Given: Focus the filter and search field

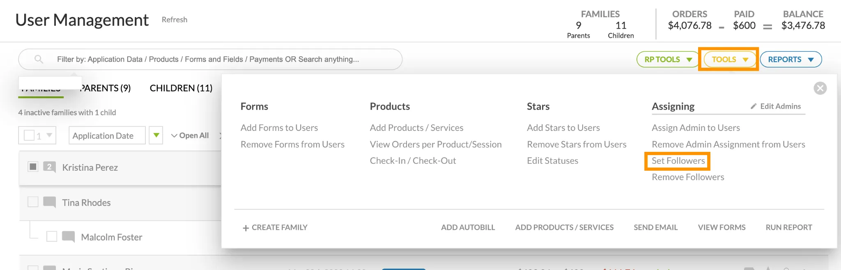Looking at the screenshot, I should tap(210, 59).
